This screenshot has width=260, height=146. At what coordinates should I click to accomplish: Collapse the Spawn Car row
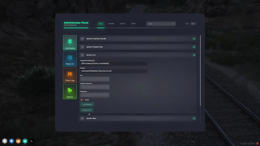[194, 55]
